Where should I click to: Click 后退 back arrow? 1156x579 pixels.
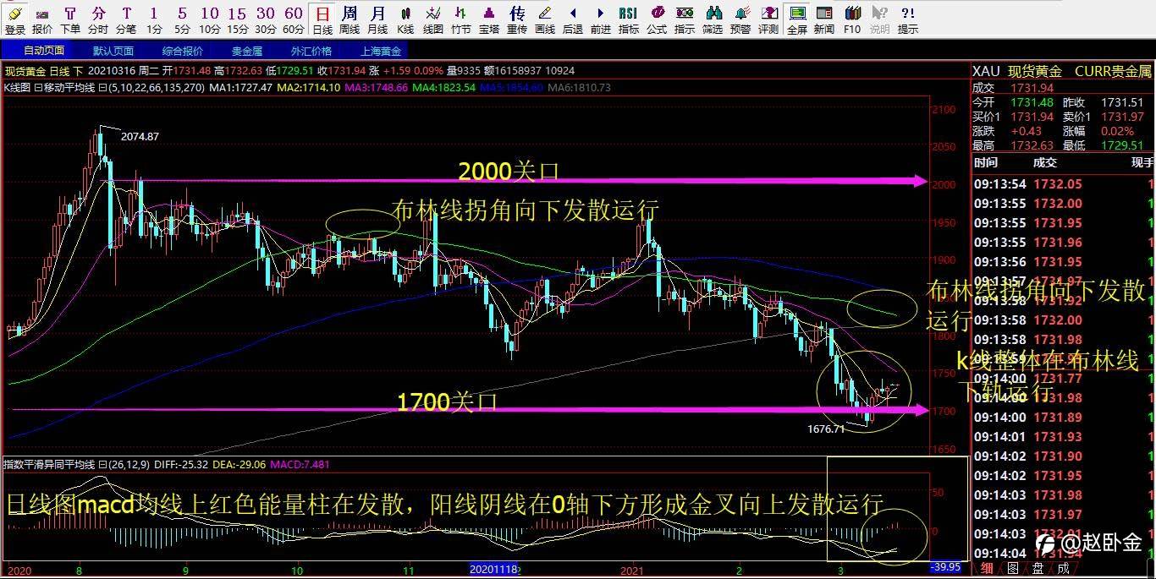(573, 19)
